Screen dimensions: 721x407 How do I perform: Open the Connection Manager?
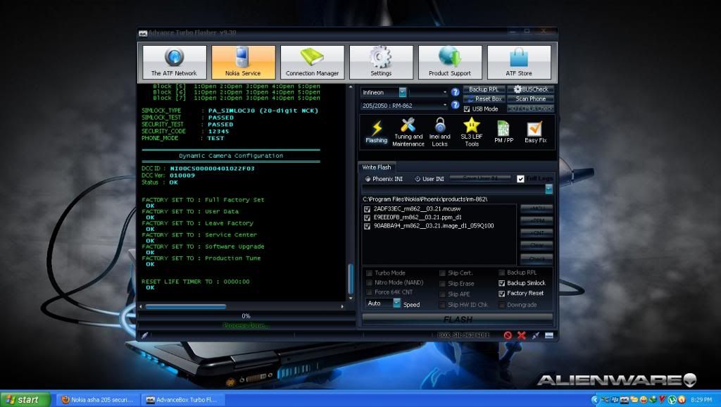312,62
